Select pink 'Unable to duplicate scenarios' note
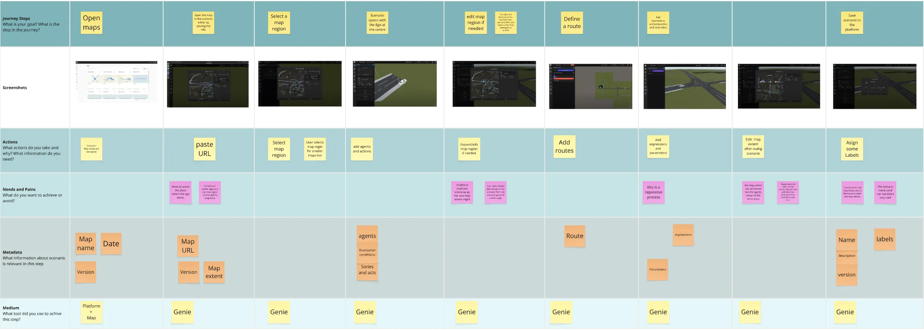The width and height of the screenshot is (924, 330). click(x=462, y=192)
